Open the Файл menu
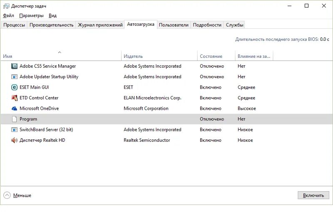Screen dimensions: 333x212 8,15
